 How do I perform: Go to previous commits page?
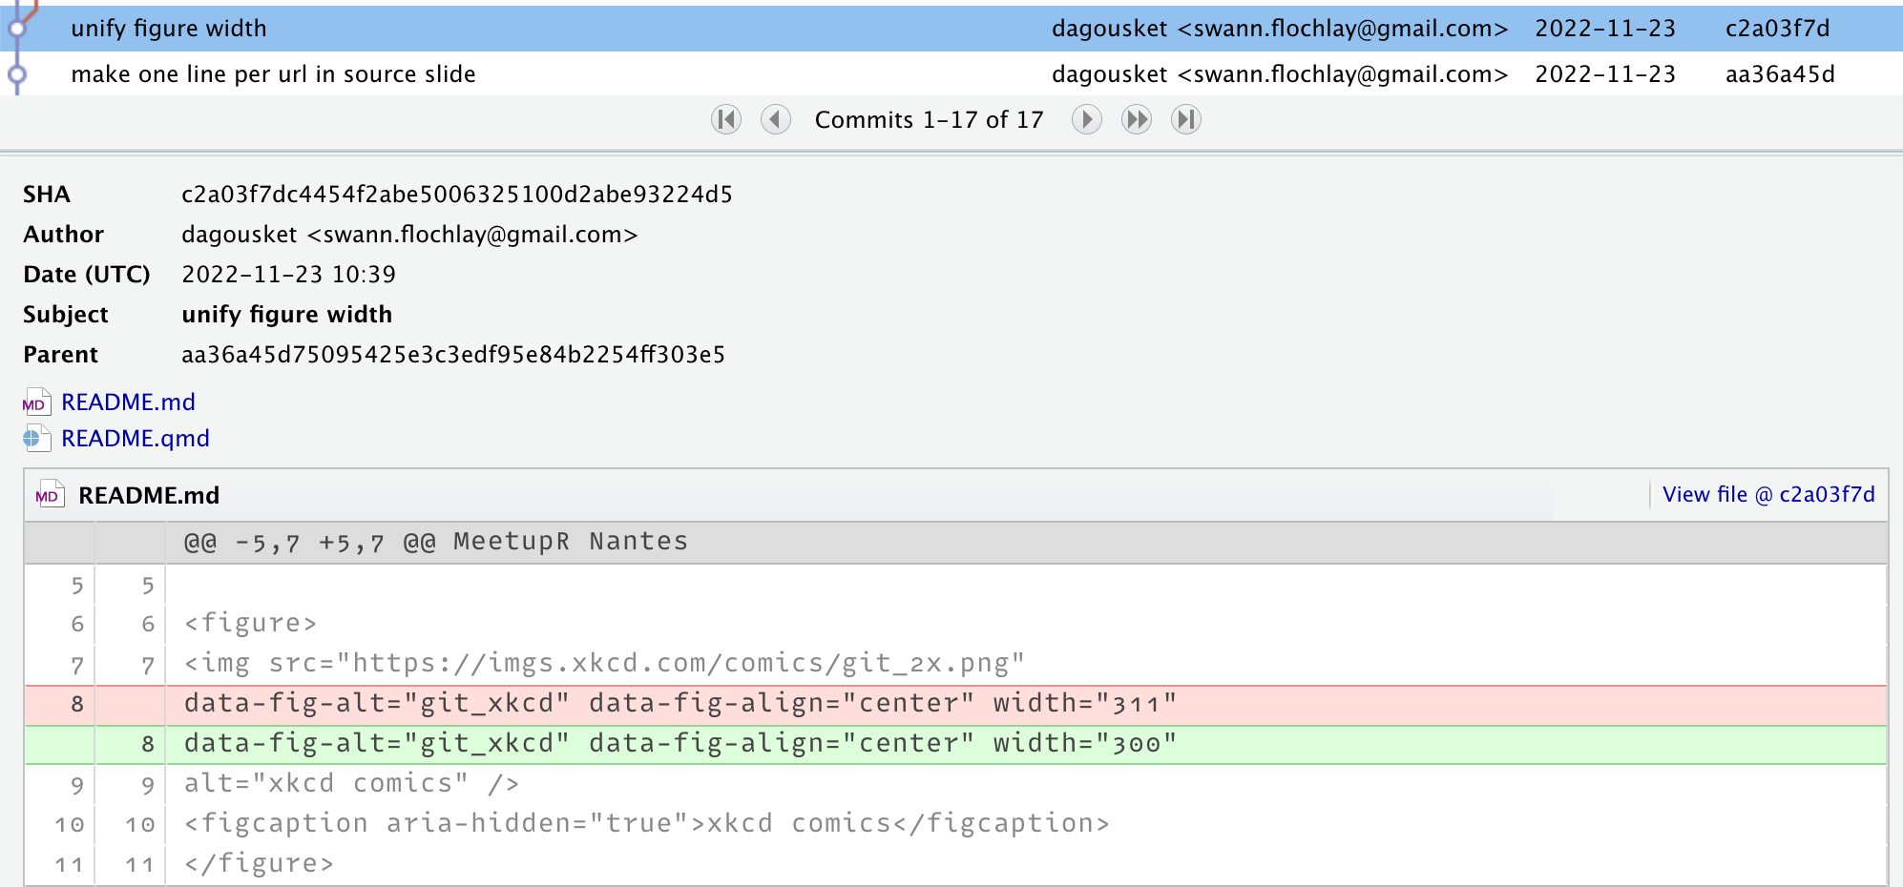tap(775, 119)
